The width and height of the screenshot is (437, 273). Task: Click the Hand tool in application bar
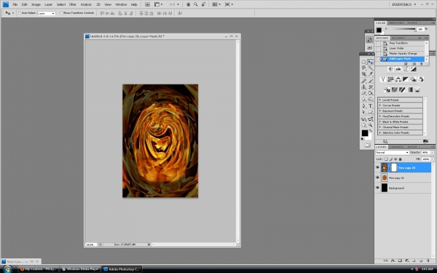tap(188, 4)
